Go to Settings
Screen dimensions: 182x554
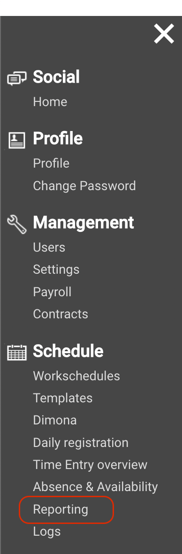pos(56,269)
